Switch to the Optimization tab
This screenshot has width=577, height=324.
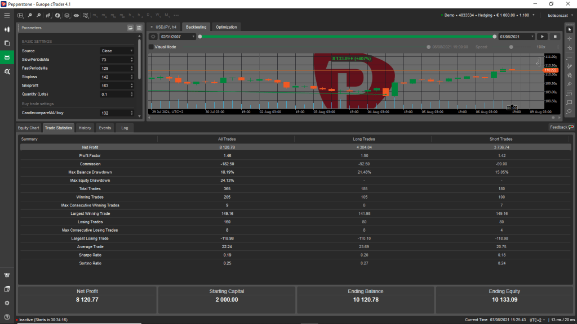[227, 27]
